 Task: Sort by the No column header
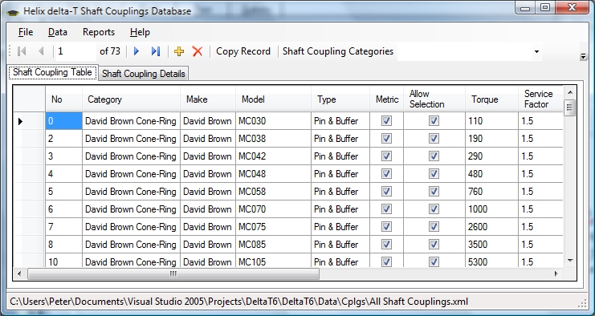[x=63, y=99]
